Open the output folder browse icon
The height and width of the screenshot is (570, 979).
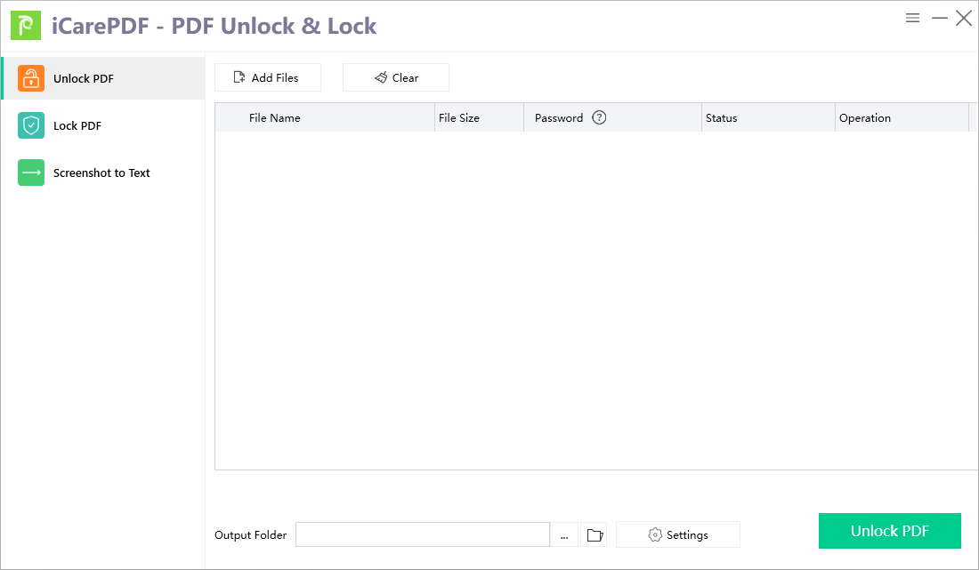pos(594,534)
